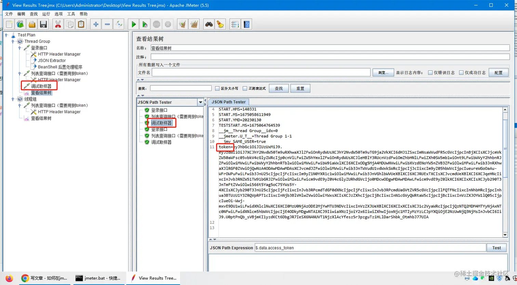The image size is (517, 285).
Task: Click the New test plan toolbar icon
Action: pyautogui.click(x=9, y=24)
